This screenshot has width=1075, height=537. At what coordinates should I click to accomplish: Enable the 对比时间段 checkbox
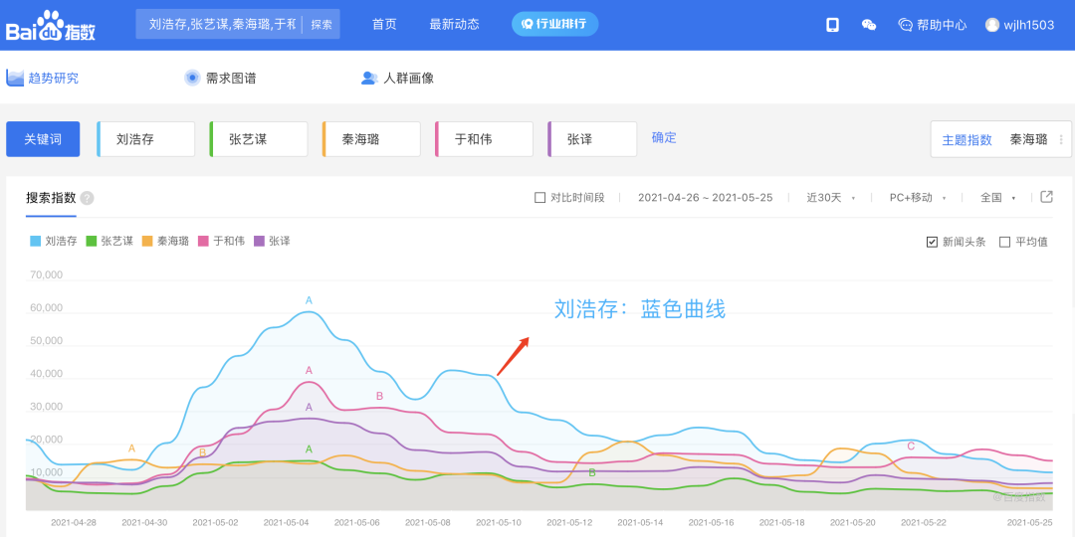click(x=540, y=198)
